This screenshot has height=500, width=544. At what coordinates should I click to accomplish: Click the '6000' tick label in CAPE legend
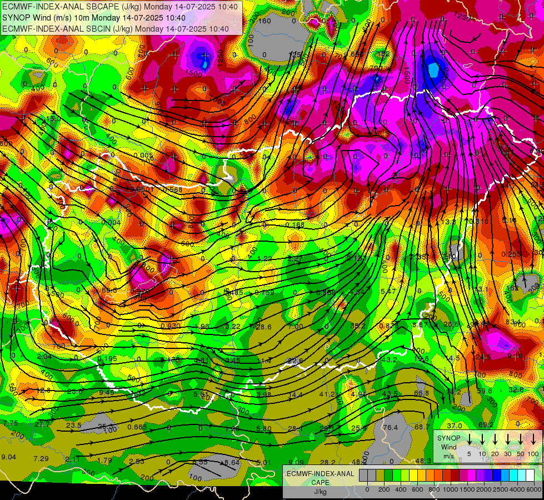(x=535, y=489)
